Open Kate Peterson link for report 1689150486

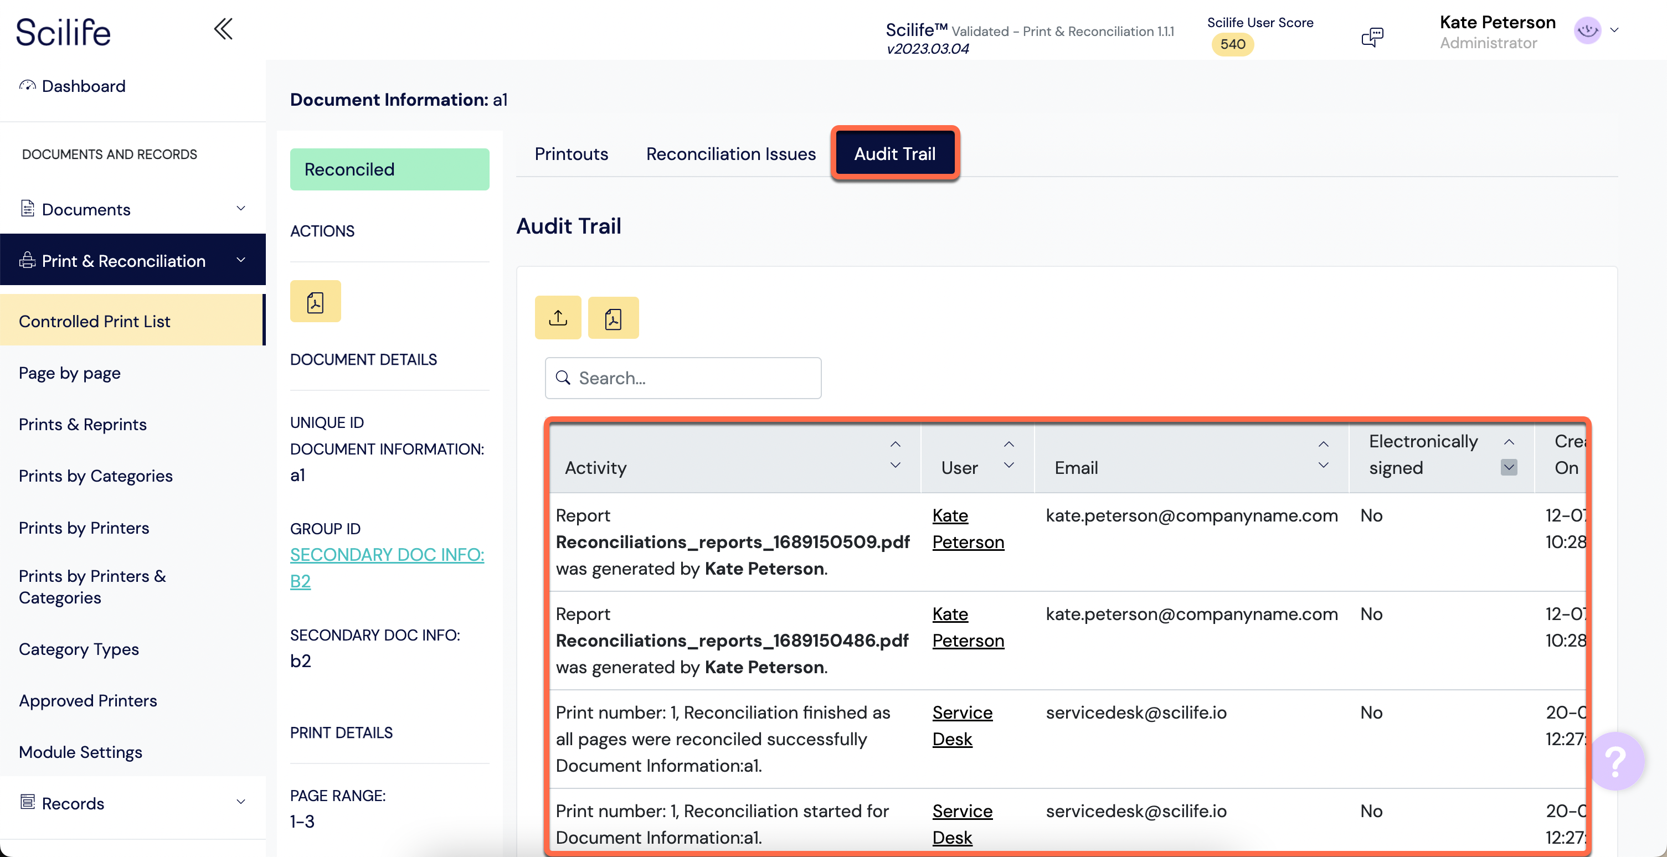click(968, 627)
